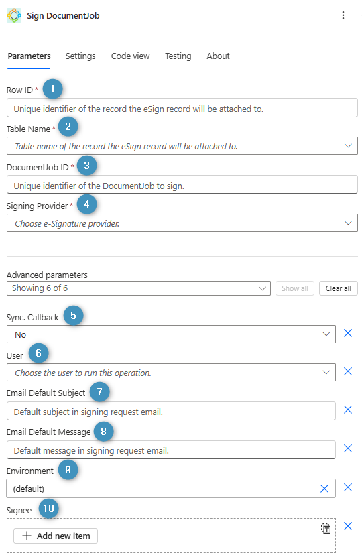Click the Email Default Message field
This screenshot has width=362, height=559.
pyautogui.click(x=171, y=450)
